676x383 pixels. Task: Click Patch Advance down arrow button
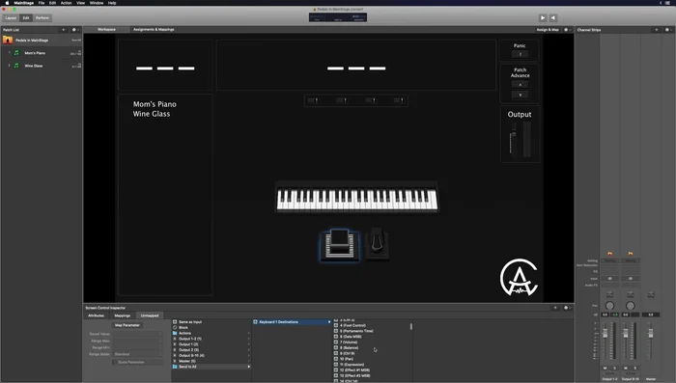(x=520, y=95)
